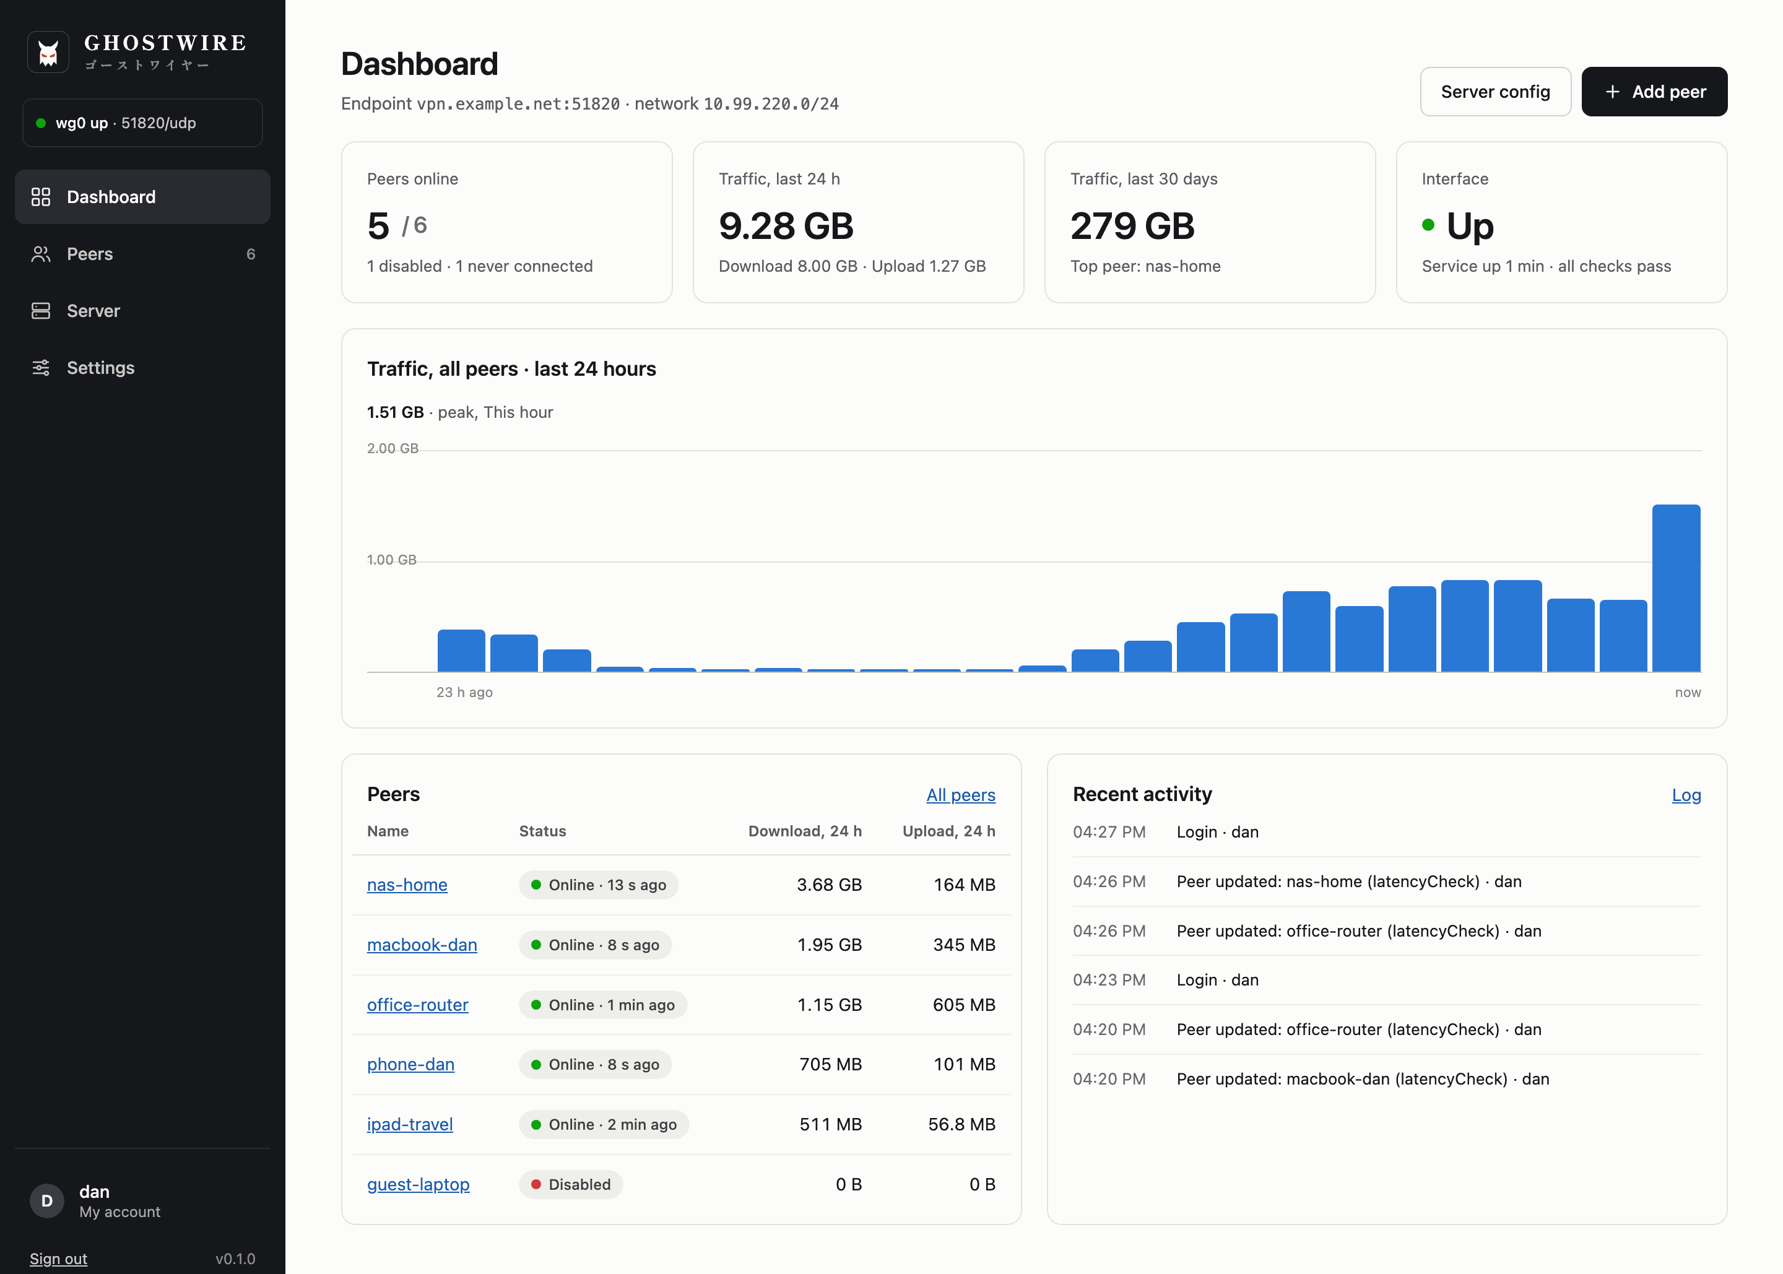Screen dimensions: 1783x1274
Task: Click the 'Download, 24 h' column header
Action: (x=805, y=831)
